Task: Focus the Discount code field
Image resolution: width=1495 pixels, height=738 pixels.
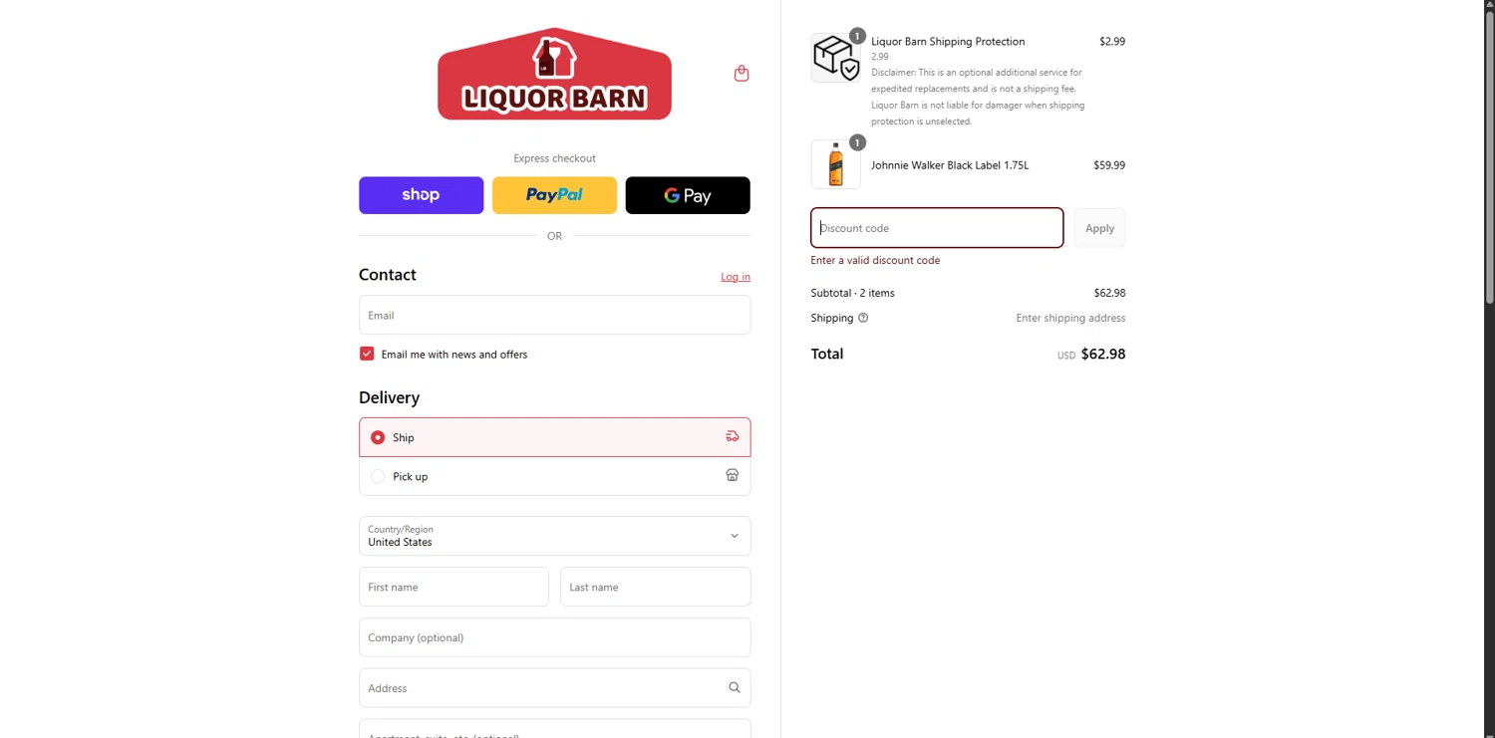Action: 937,228
